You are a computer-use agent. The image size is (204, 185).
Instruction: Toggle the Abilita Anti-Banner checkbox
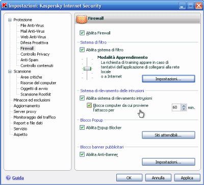click(82, 154)
